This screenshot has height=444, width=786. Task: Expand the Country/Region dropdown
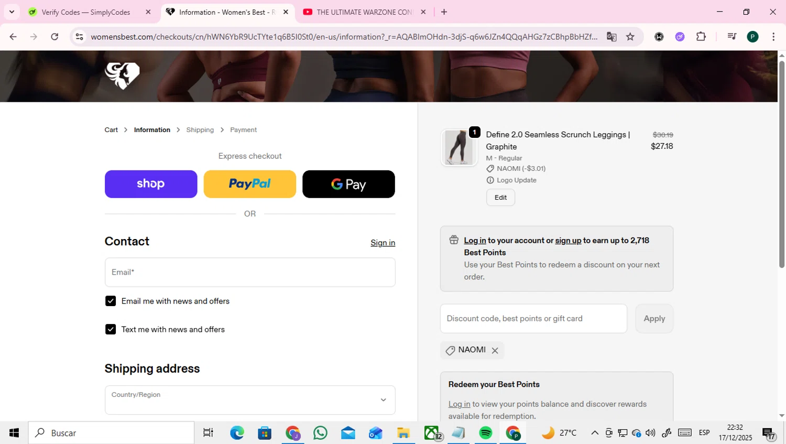coord(250,400)
